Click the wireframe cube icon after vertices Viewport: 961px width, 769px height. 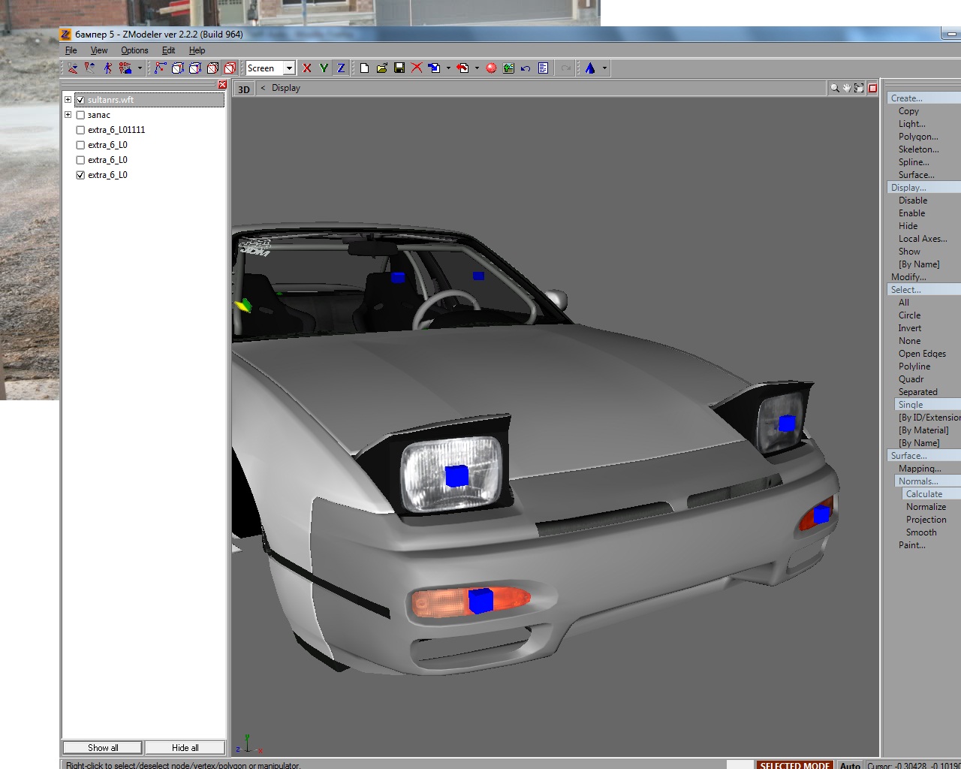click(178, 68)
